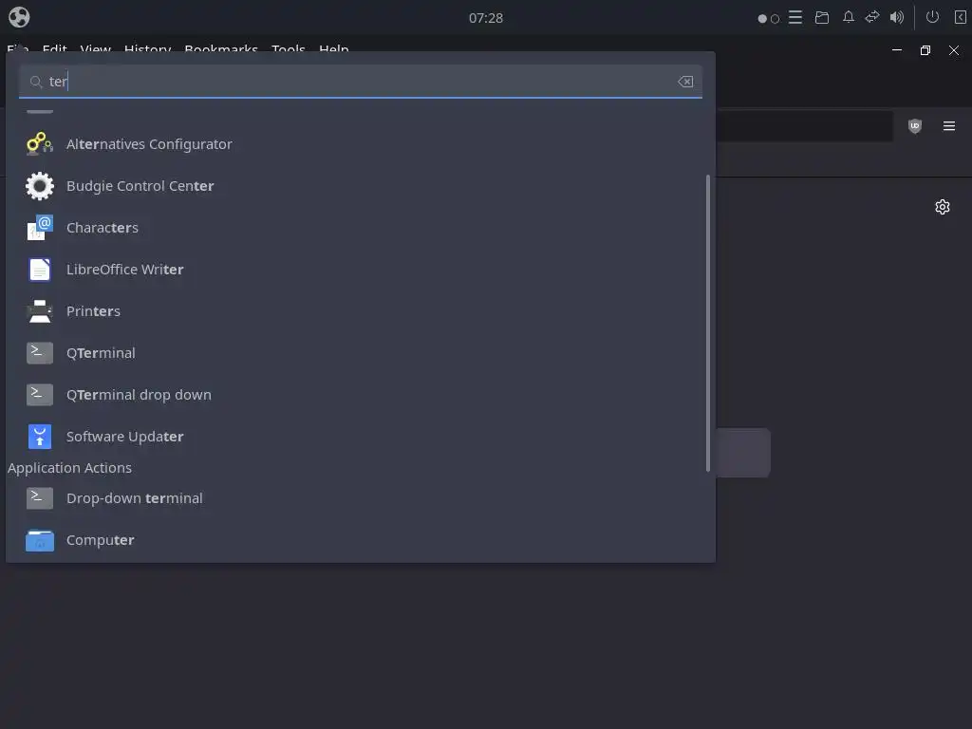
Task: Switch workspace using the panel dots
Action: (768, 19)
